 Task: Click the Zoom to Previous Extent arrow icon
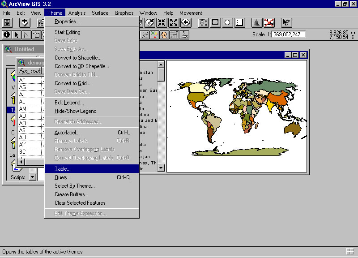pos(185,22)
